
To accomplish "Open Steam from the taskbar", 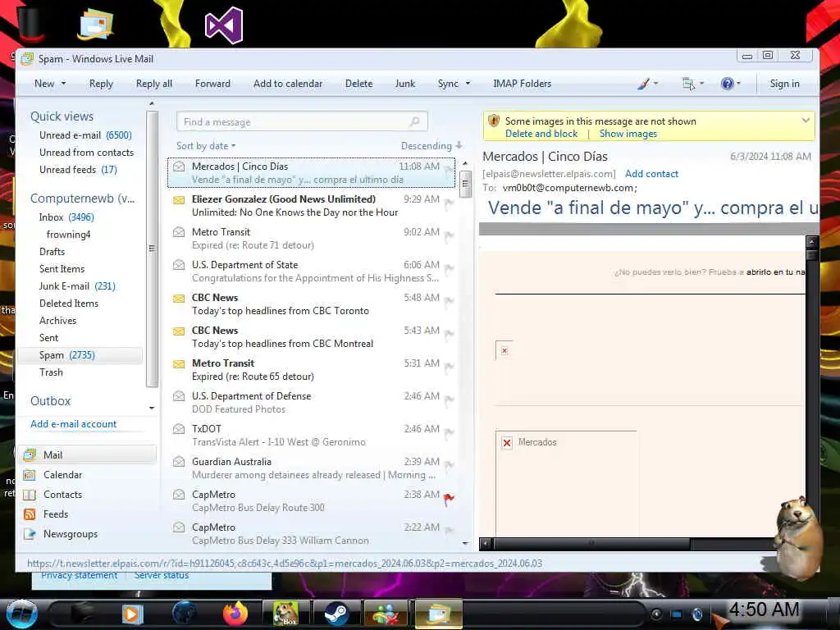I will tap(336, 614).
